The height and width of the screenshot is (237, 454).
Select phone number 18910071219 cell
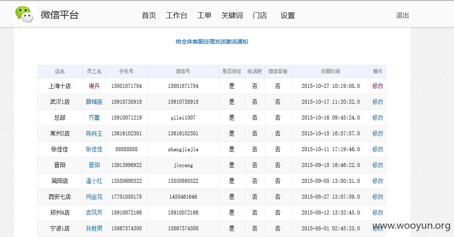(126, 118)
